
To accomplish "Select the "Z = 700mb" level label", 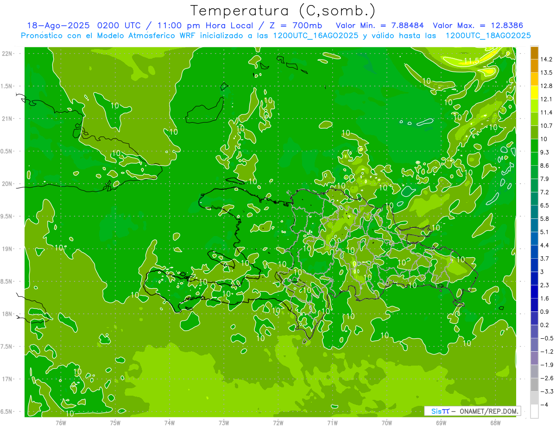I will click(295, 25).
